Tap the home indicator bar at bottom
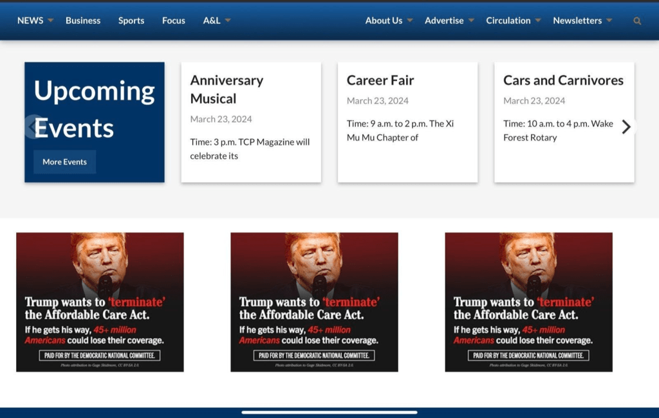This screenshot has width=659, height=418. [329, 412]
